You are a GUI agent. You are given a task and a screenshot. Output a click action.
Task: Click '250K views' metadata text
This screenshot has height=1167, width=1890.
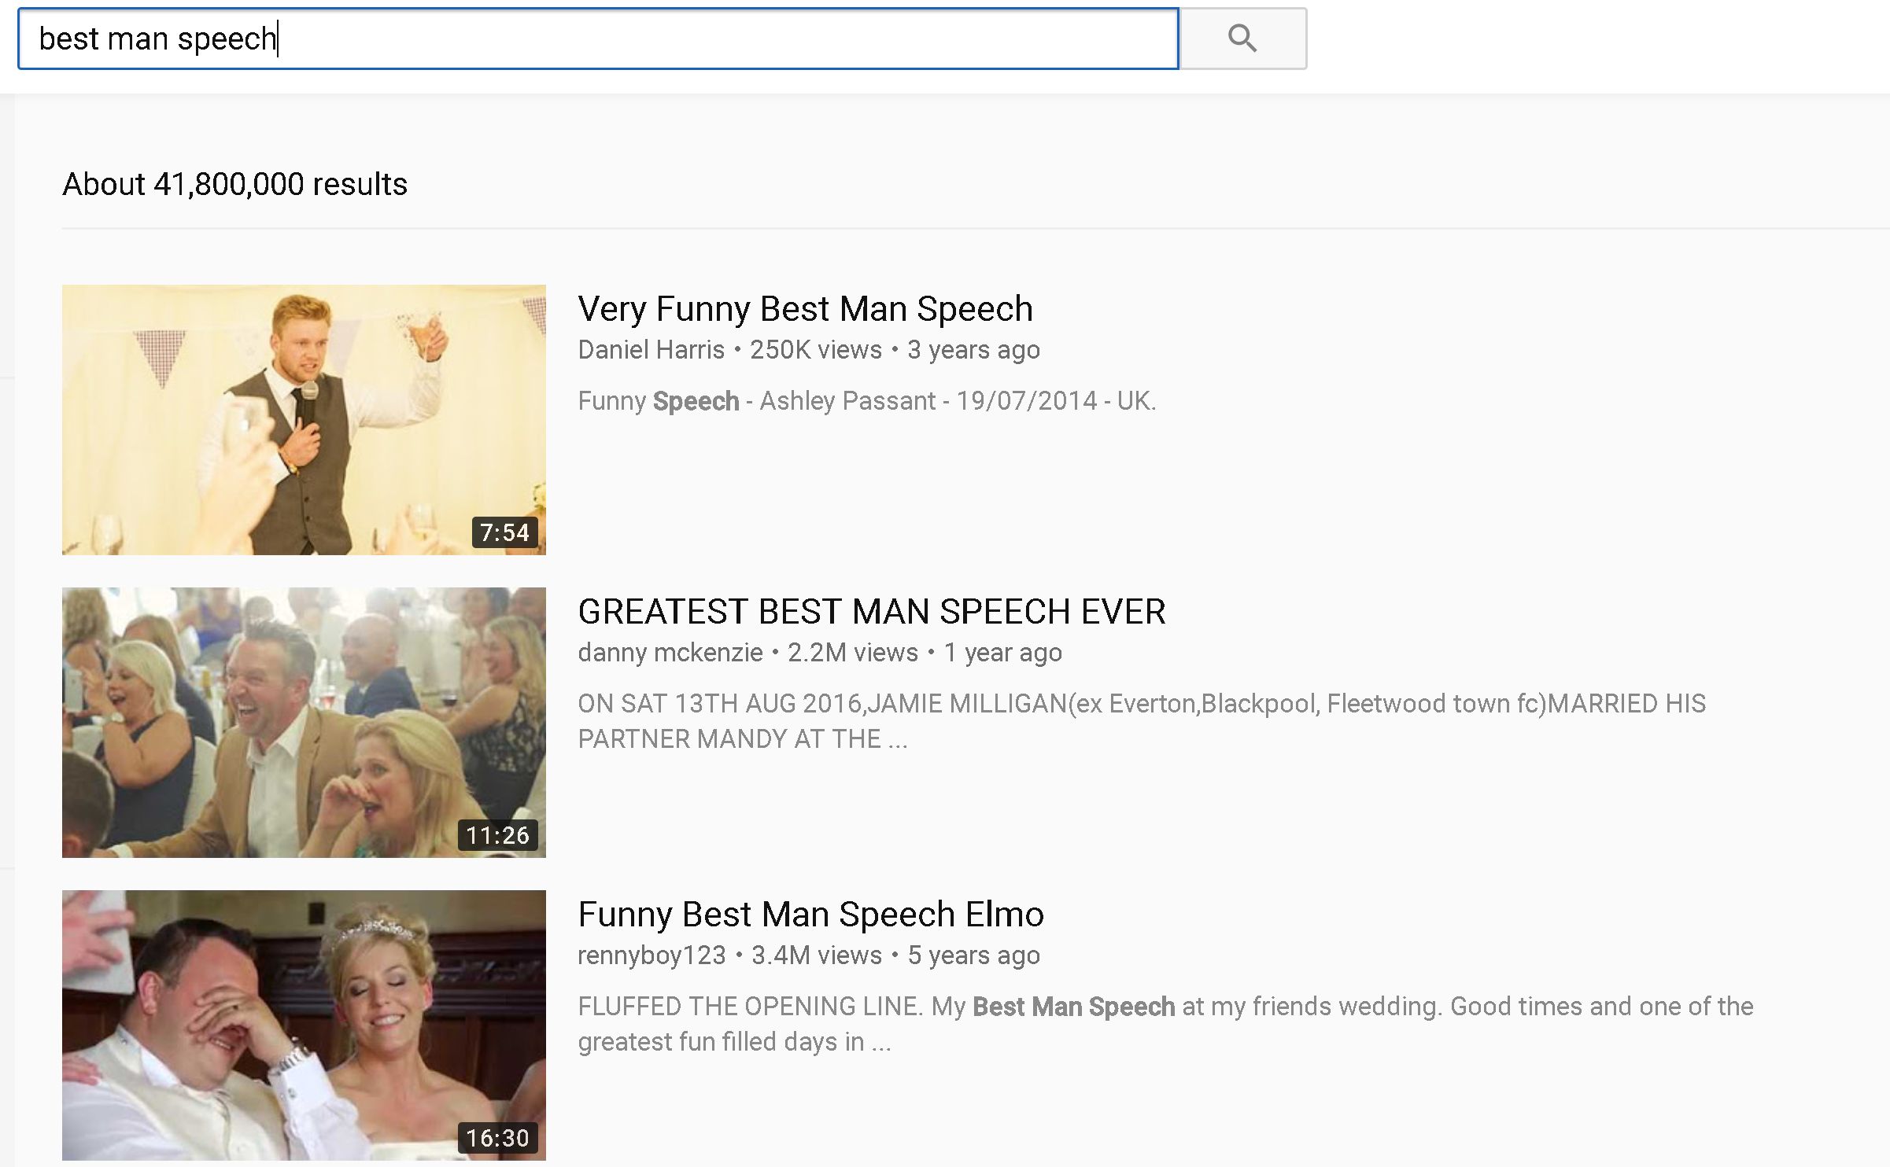pos(815,350)
